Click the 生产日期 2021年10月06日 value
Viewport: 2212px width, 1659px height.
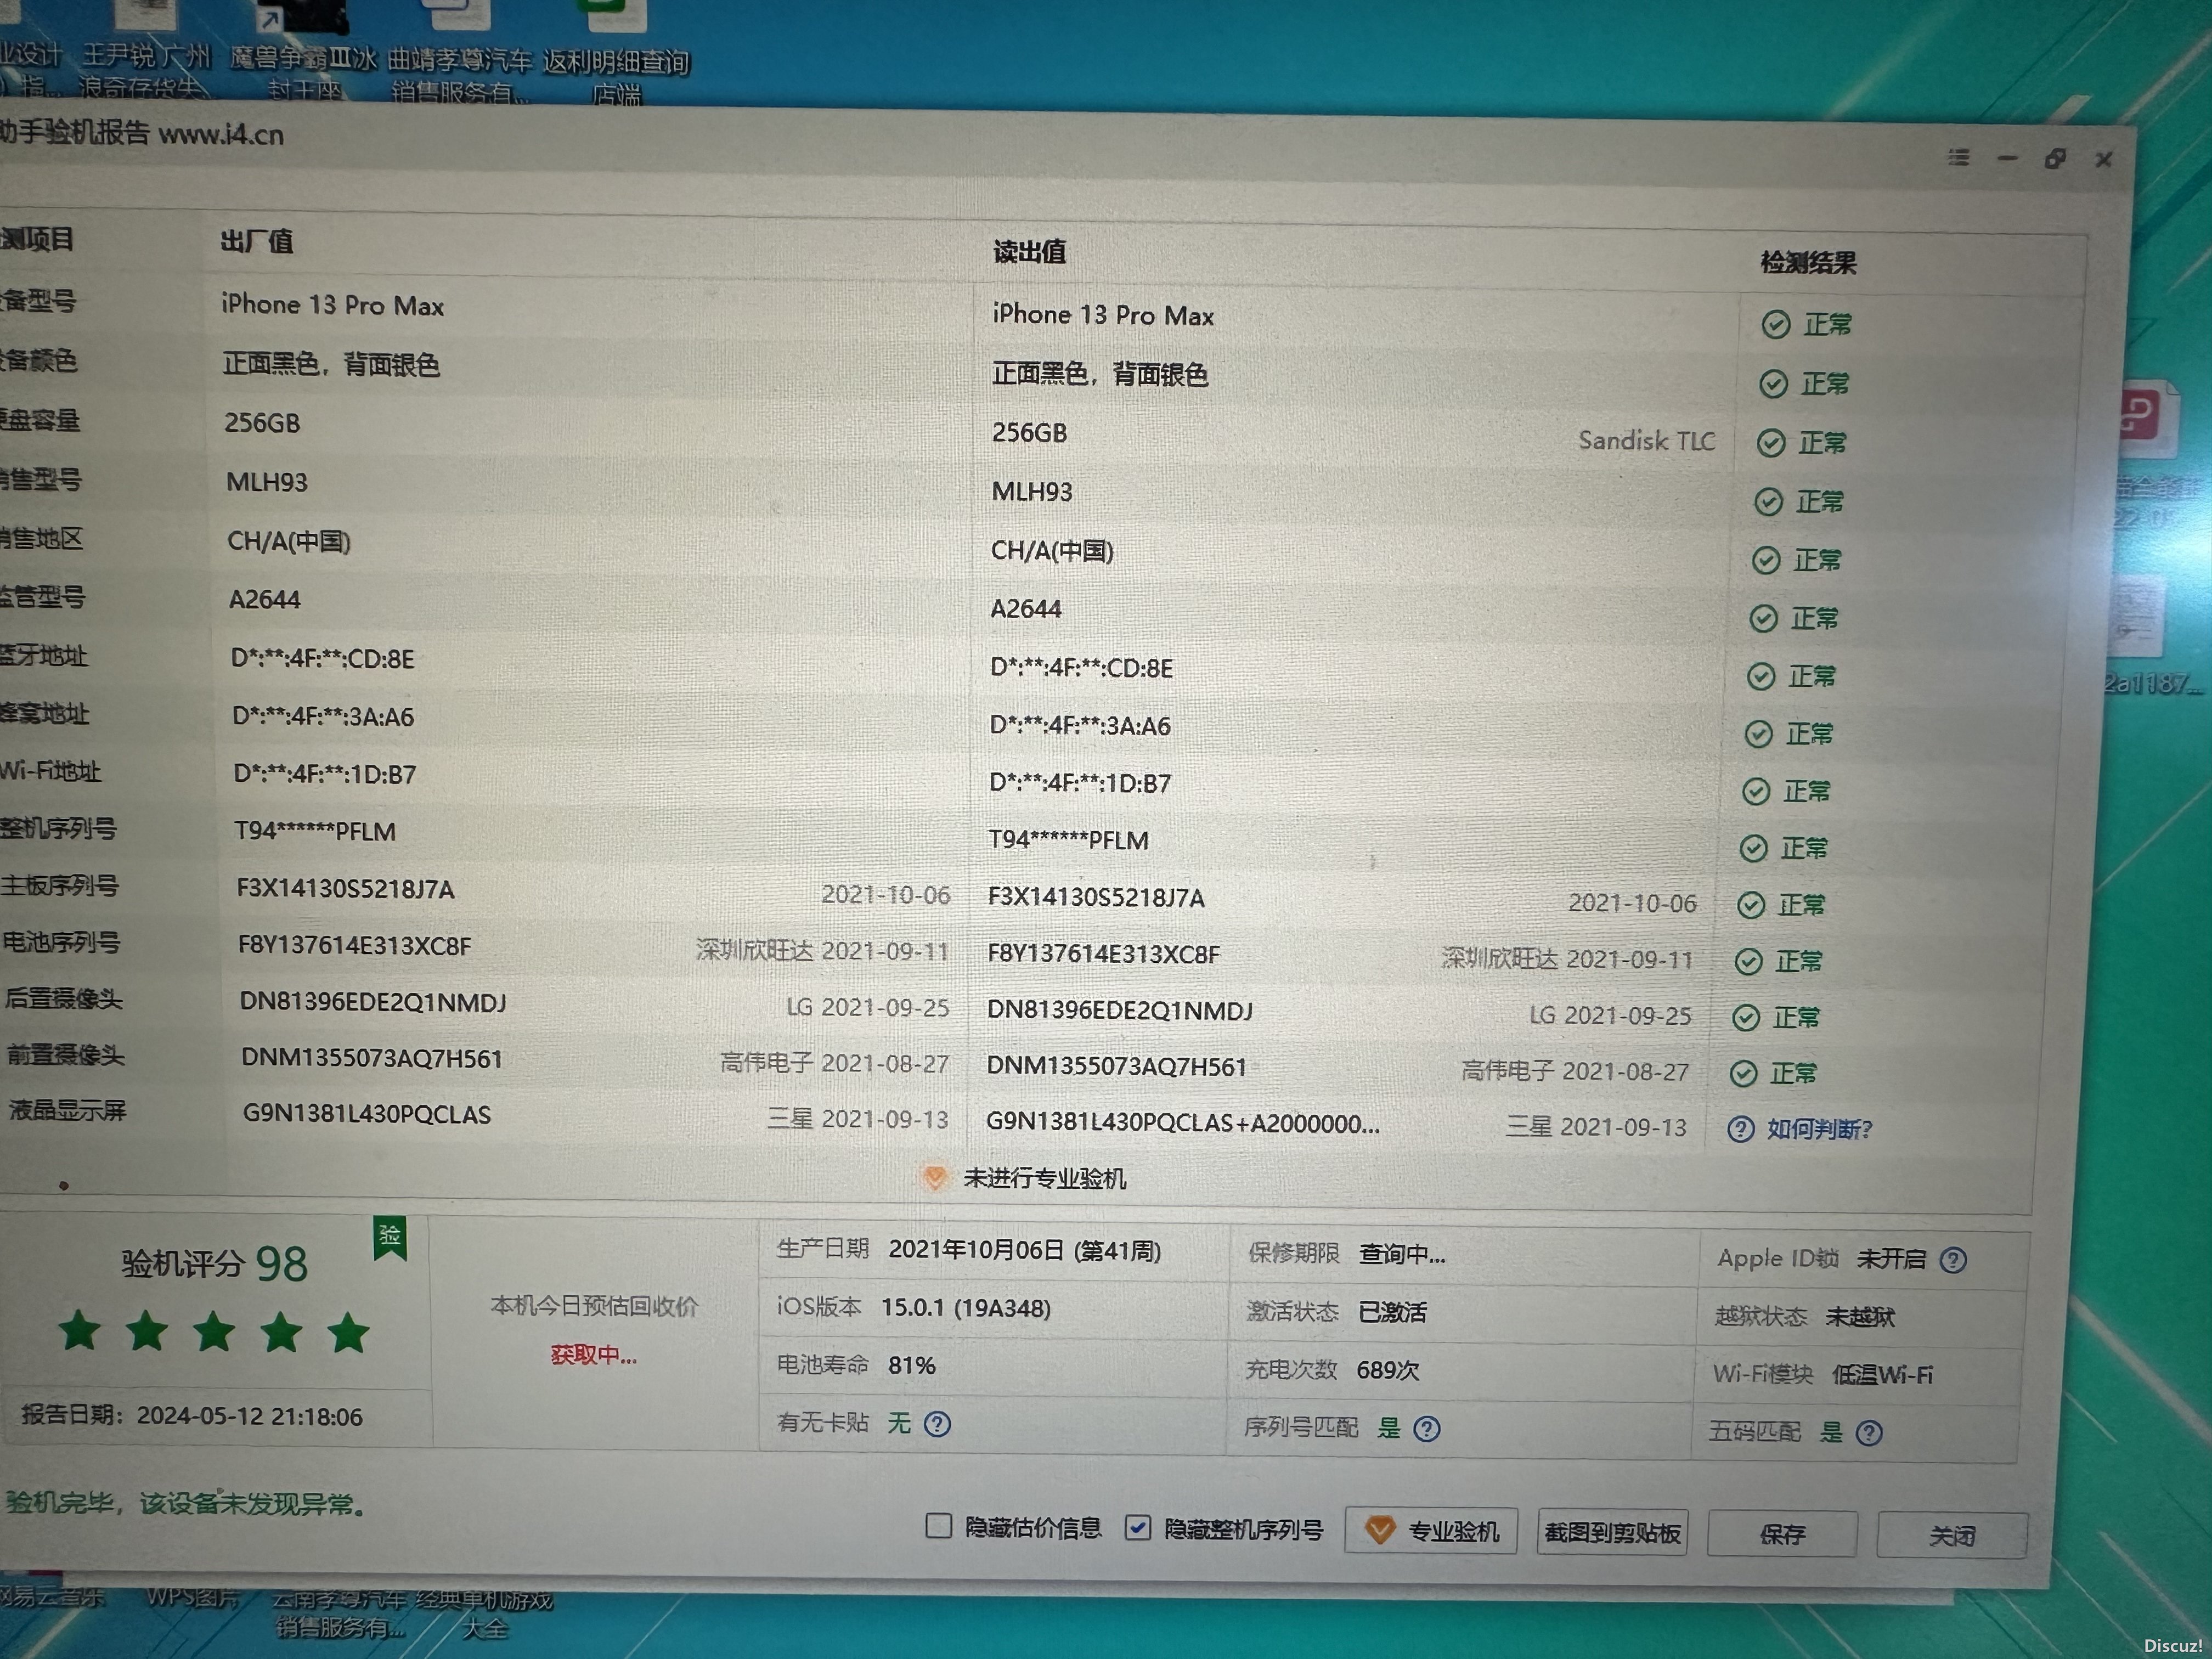pos(1024,1250)
